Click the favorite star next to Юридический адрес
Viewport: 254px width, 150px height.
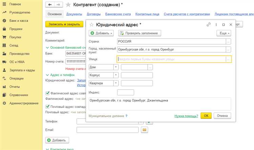point(91,25)
